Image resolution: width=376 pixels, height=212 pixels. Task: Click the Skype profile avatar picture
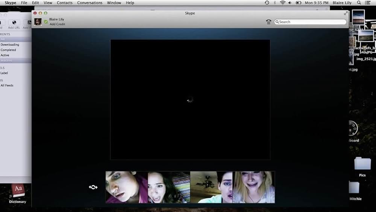click(x=38, y=22)
